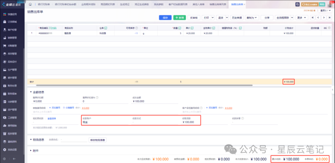Switch to the 业务期末结账 tab
Viewport: 335px width, 163px height.
(88, 4)
